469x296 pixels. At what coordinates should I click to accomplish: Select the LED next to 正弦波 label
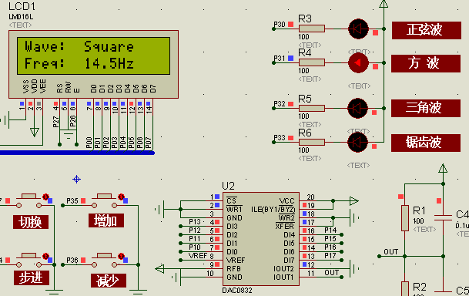358,29
